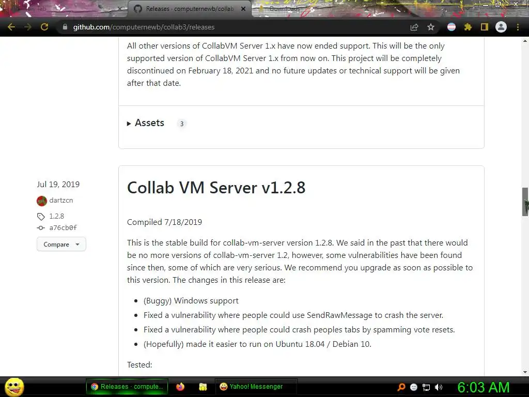This screenshot has height=397, width=529.
Task: Open commit a76cb0f link
Action: coord(63,228)
